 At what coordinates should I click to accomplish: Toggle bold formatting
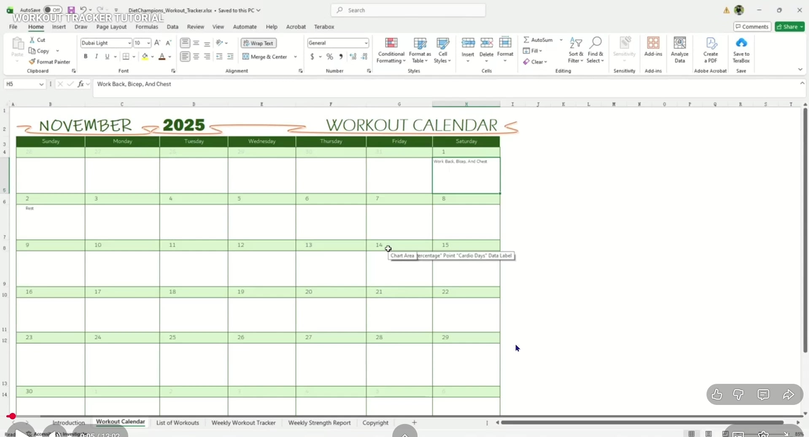coord(86,56)
